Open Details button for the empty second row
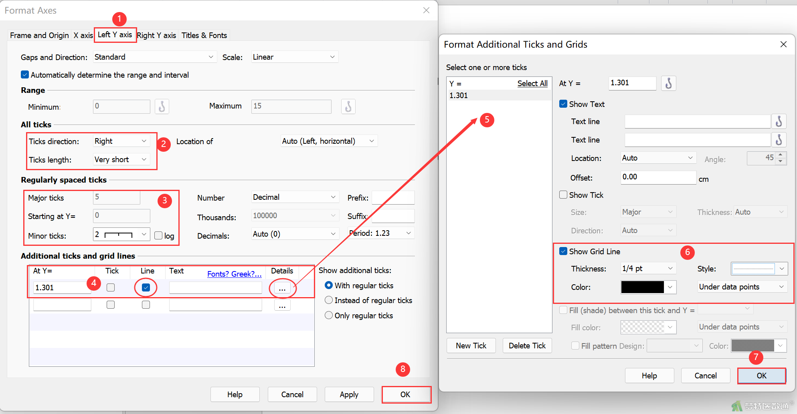797x414 pixels. (282, 305)
